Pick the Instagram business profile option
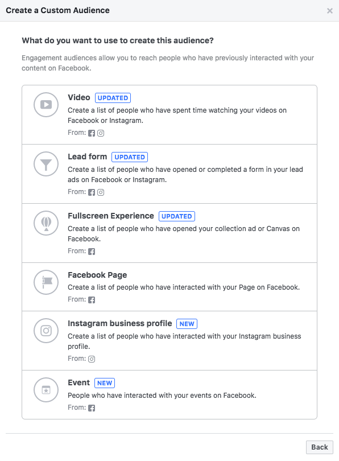 (x=169, y=341)
